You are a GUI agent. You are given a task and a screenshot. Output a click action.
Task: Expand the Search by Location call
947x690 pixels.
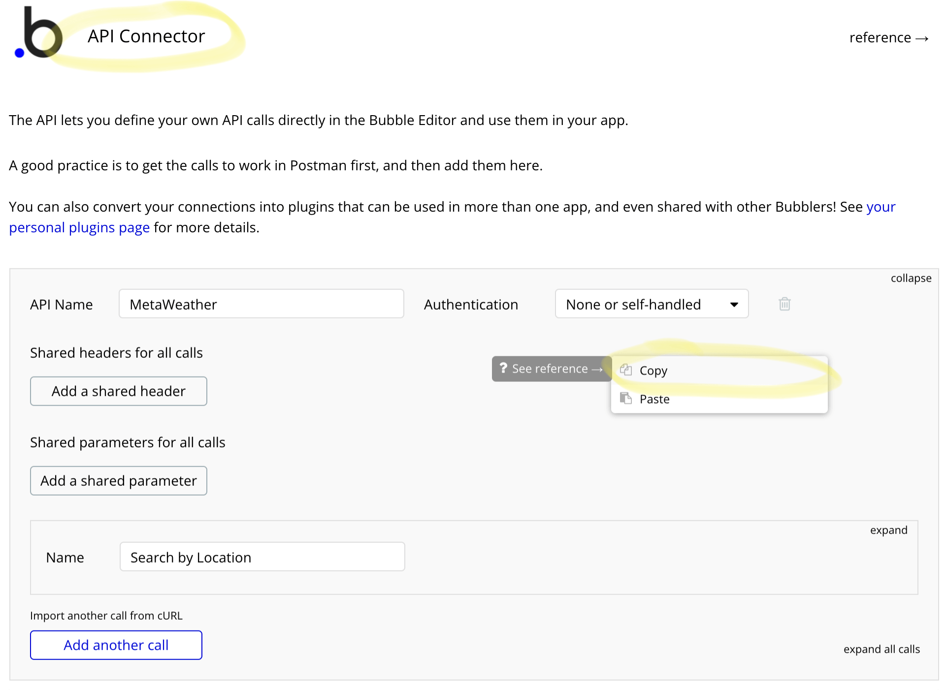click(888, 531)
